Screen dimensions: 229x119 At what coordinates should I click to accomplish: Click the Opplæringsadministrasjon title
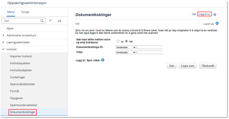tap(27, 3)
